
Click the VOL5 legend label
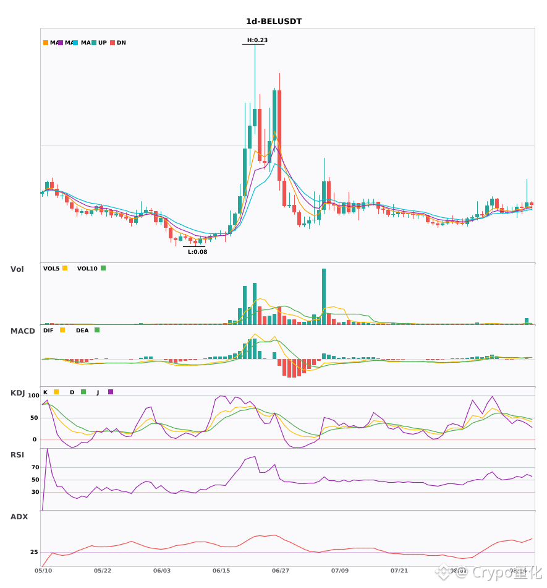(51, 269)
